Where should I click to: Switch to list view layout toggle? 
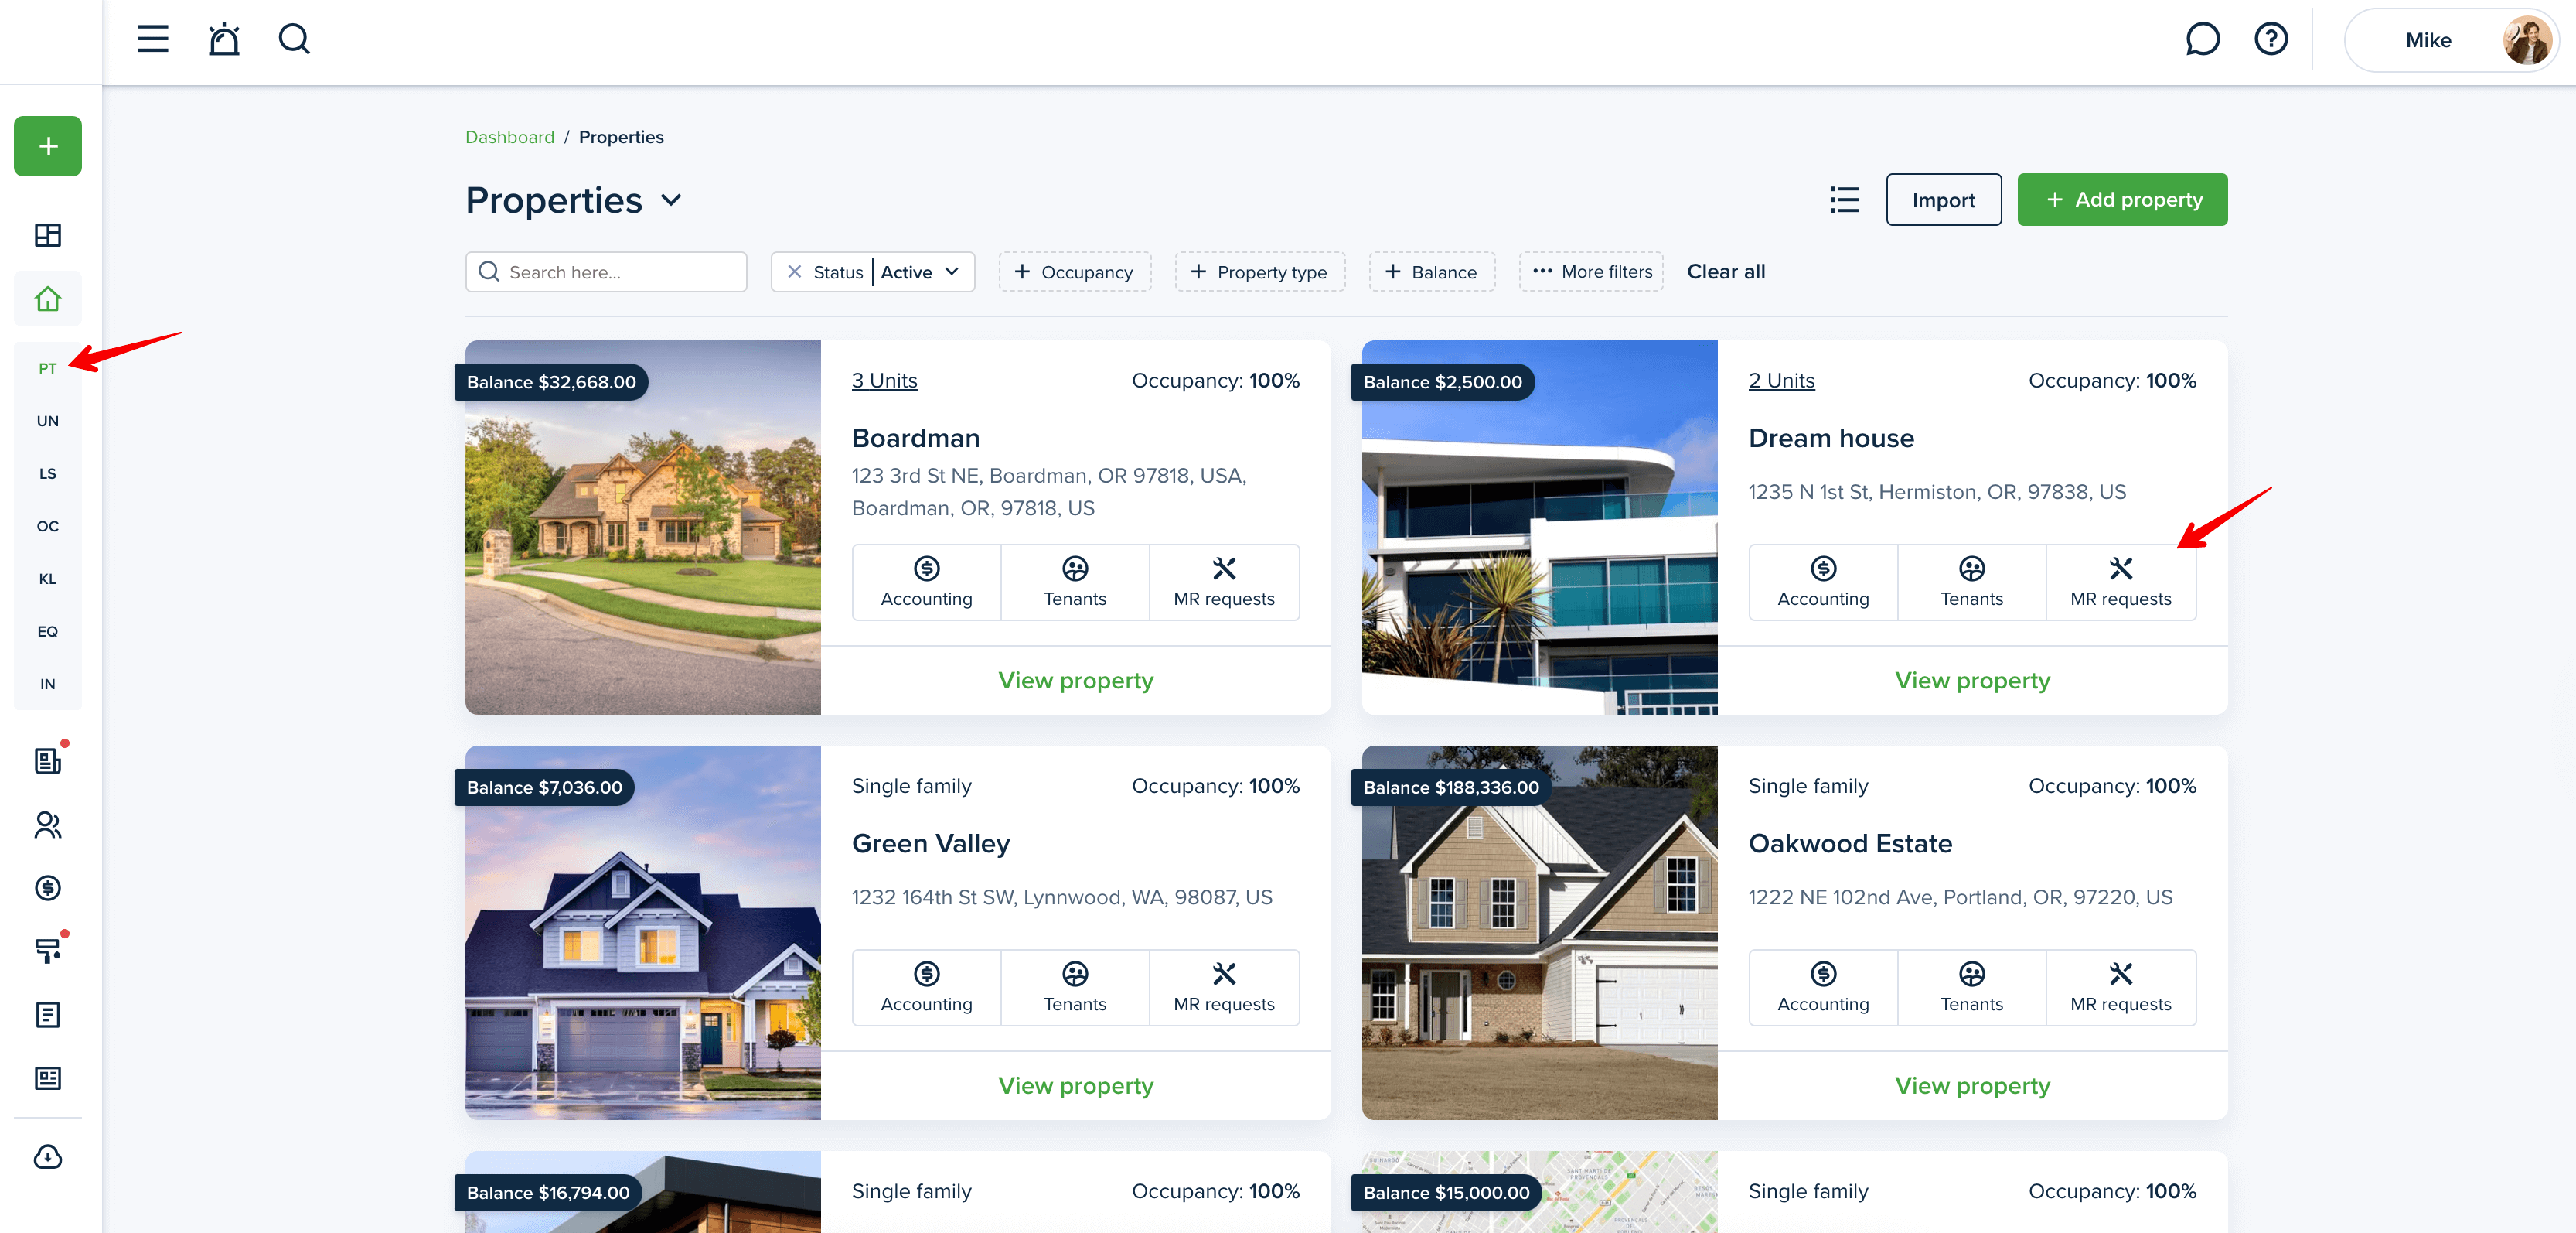1844,200
